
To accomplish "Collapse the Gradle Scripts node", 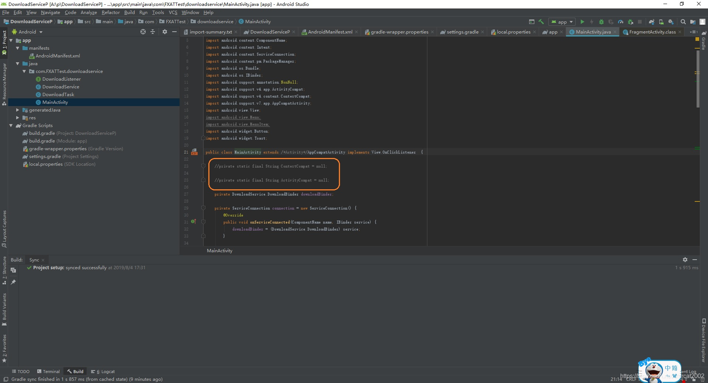I will [11, 126].
